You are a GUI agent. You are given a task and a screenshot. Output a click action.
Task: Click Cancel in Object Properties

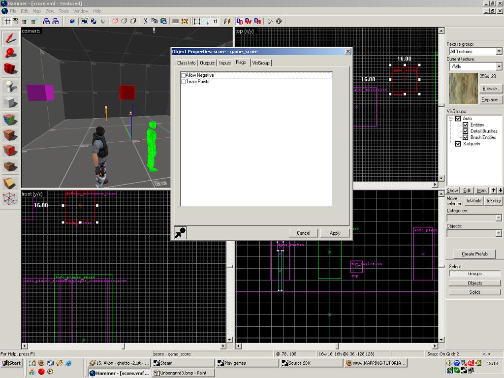(303, 233)
